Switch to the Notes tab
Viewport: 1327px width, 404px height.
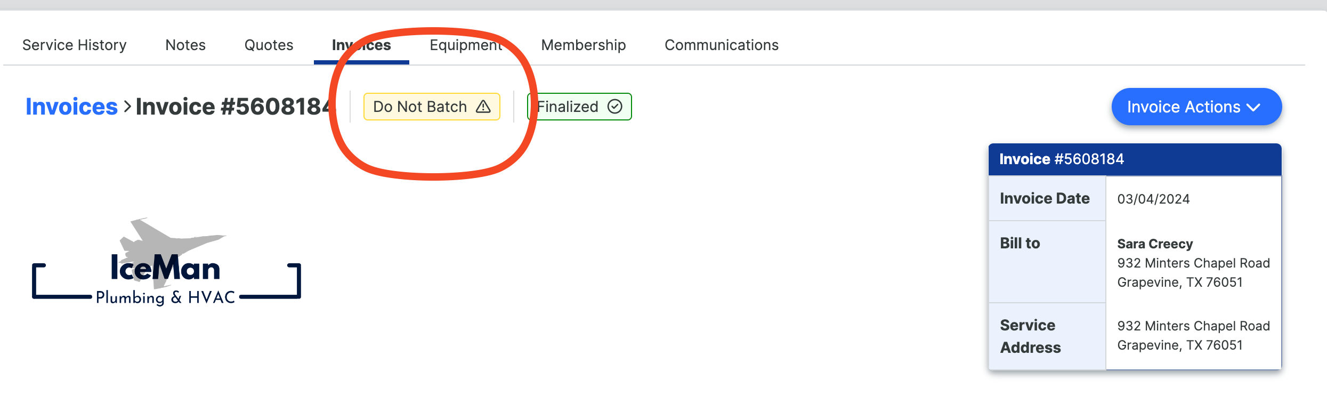point(185,45)
